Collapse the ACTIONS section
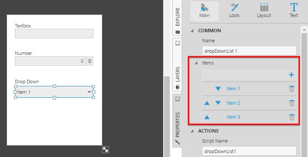Screen dimensions: 308x157 pyautogui.click(x=192, y=131)
